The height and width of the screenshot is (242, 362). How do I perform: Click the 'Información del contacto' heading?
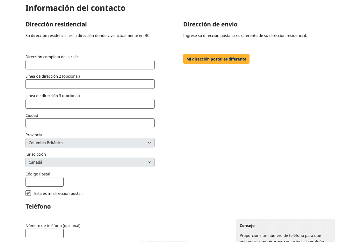click(x=76, y=8)
